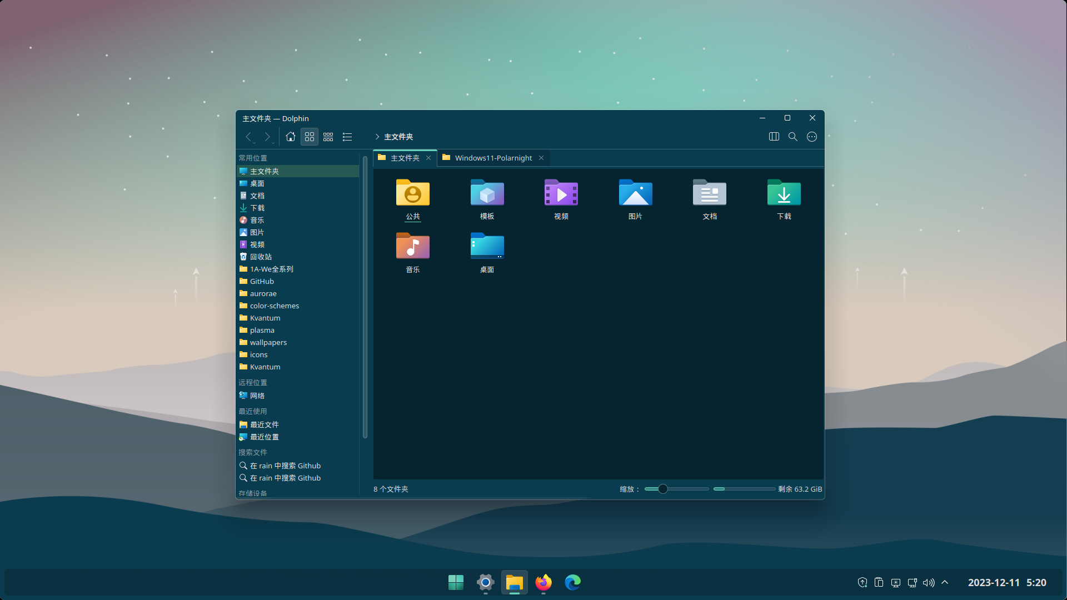Select the 文档 folder icon
The width and height of the screenshot is (1067, 600).
(710, 193)
